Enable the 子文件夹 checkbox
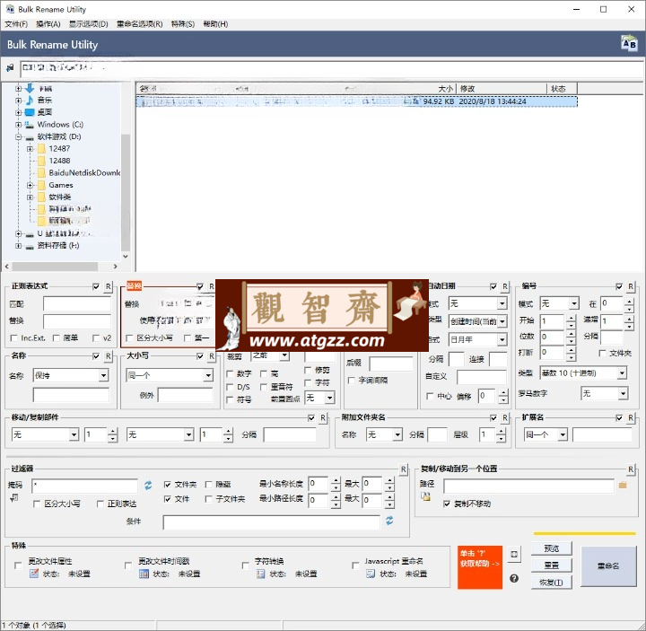Viewport: 646px width, 631px height. [x=208, y=499]
